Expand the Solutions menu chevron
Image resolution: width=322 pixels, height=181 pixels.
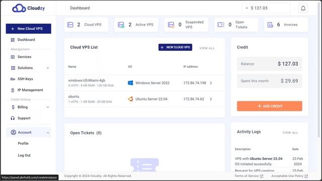(x=48, y=68)
